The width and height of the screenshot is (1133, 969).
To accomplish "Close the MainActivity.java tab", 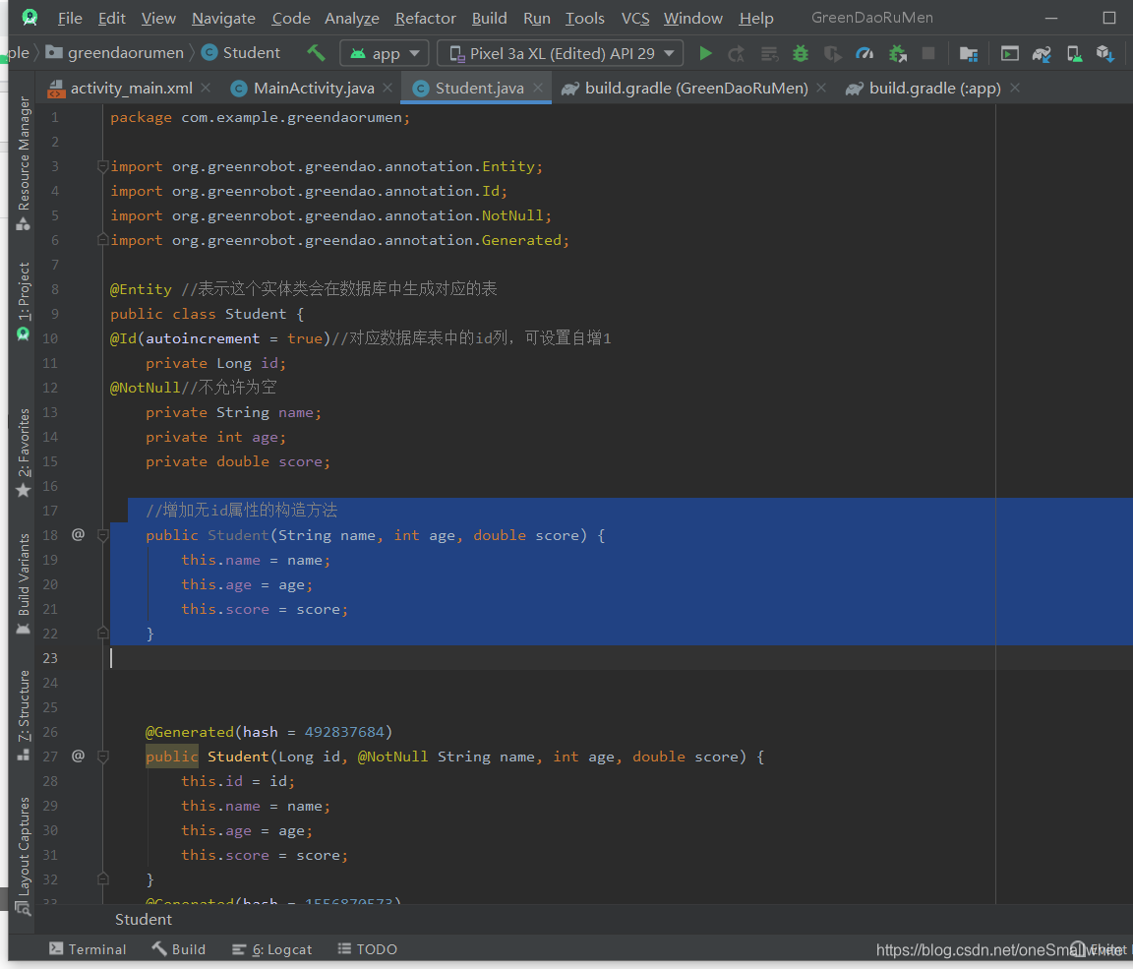I will [x=388, y=88].
